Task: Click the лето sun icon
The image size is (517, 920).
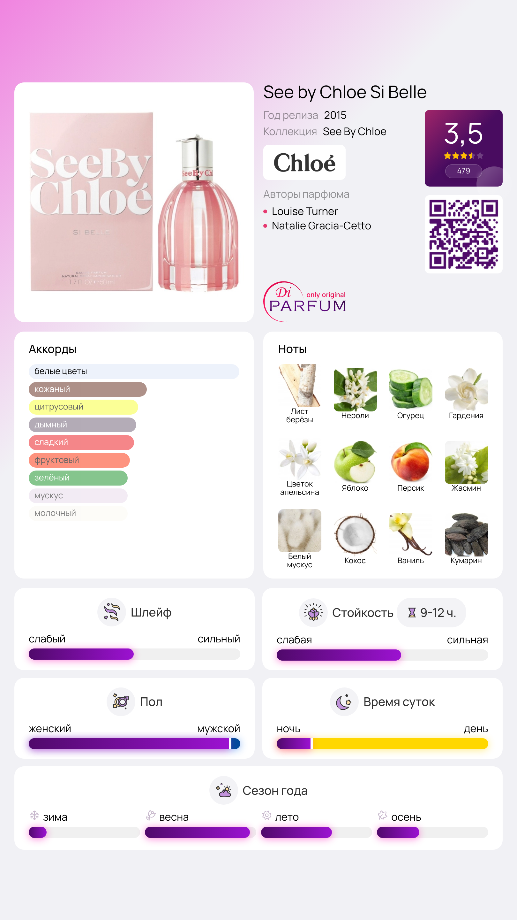Action: (x=266, y=815)
